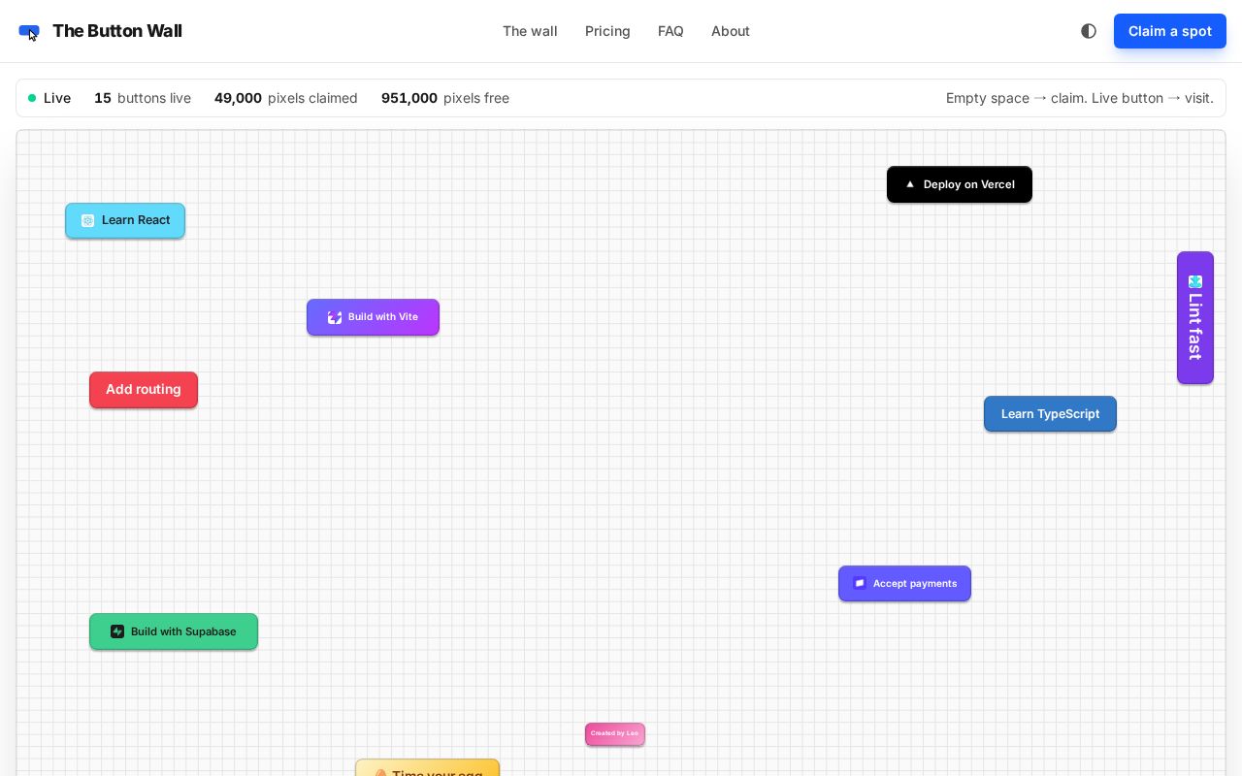
Task: Click the React icon on Learn React
Action: point(87,220)
